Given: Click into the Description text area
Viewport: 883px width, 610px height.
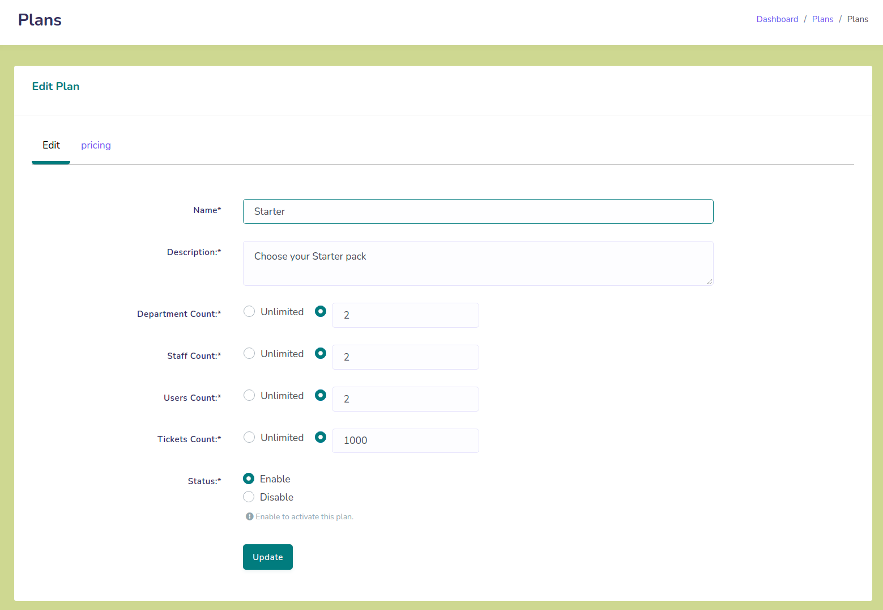Looking at the screenshot, I should point(477,263).
